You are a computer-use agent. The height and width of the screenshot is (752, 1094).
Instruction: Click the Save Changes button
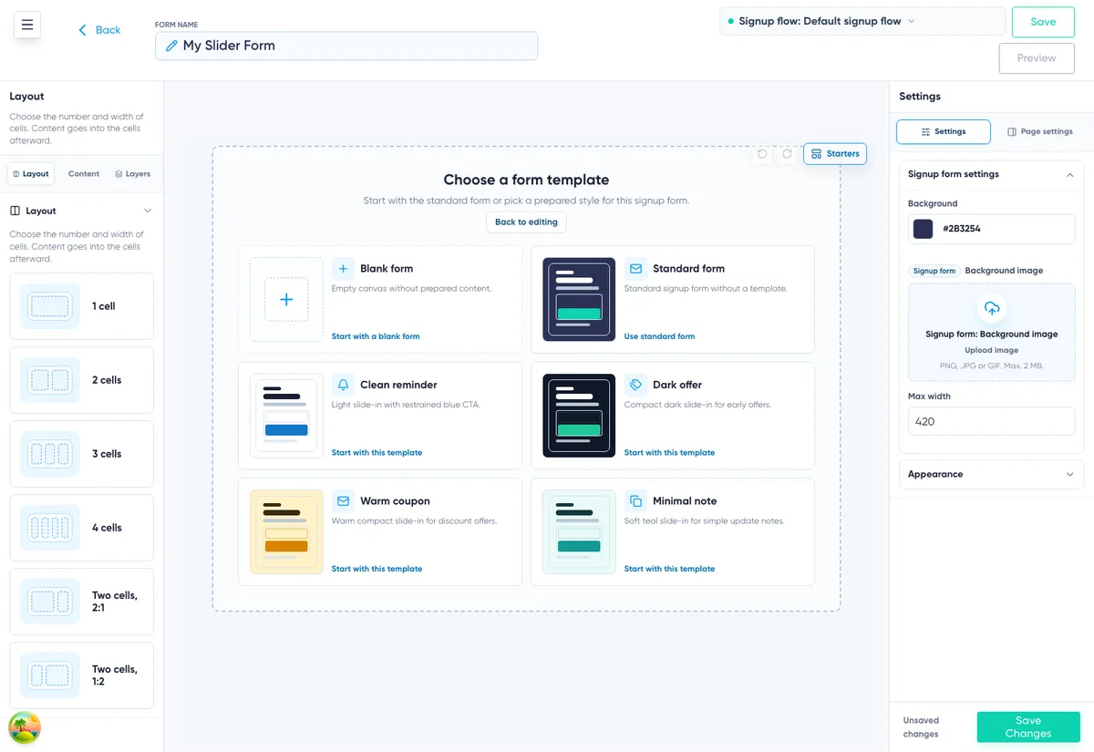pyautogui.click(x=1028, y=726)
